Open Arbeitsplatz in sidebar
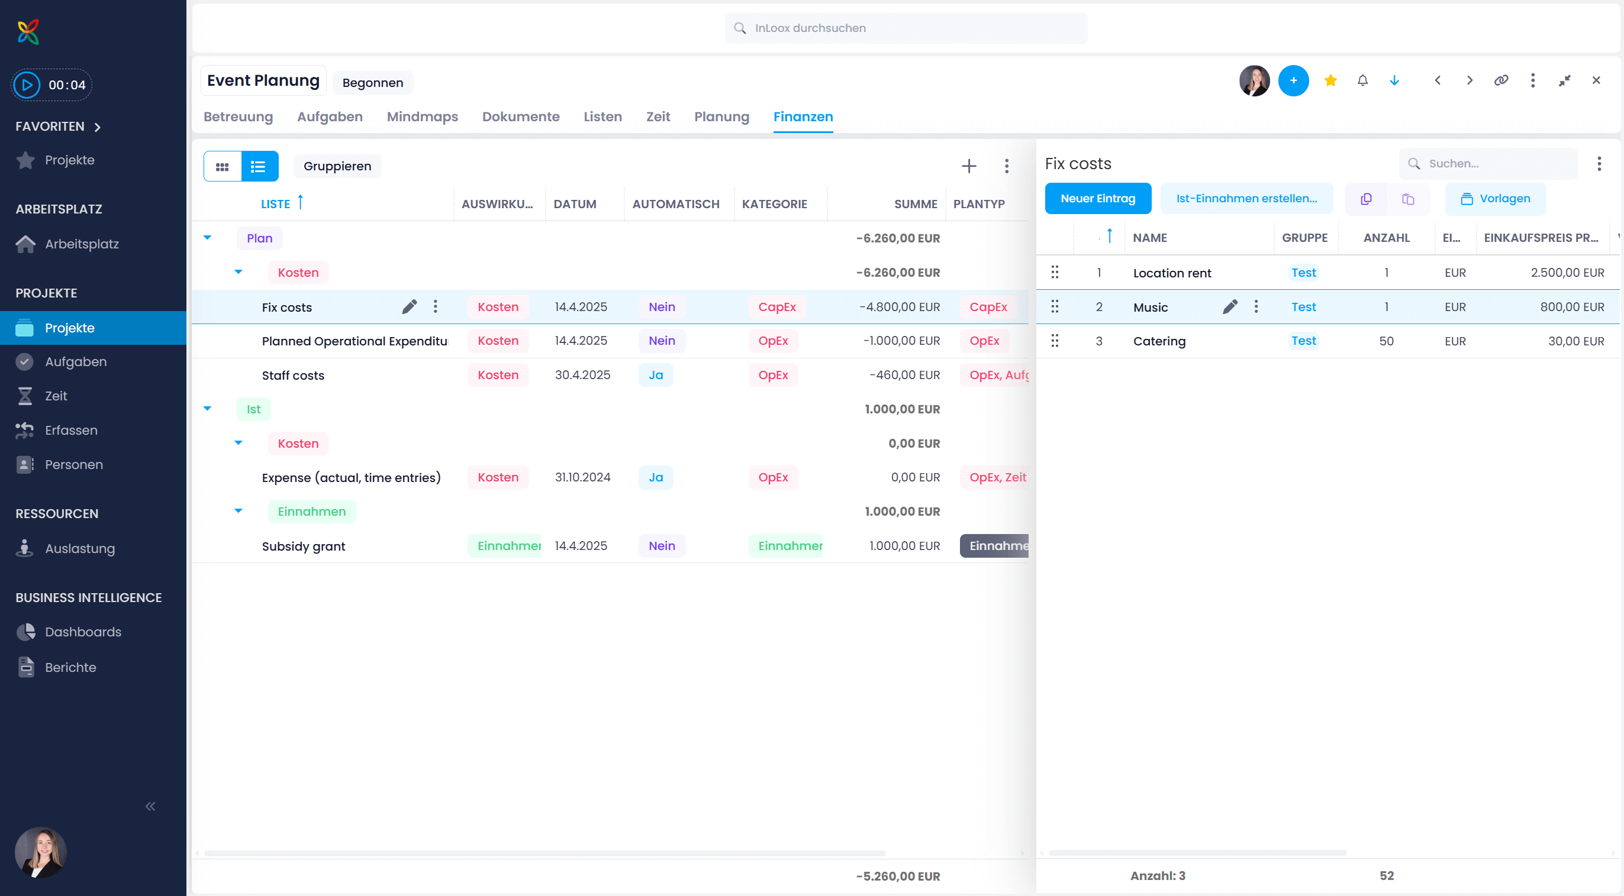 (x=82, y=244)
